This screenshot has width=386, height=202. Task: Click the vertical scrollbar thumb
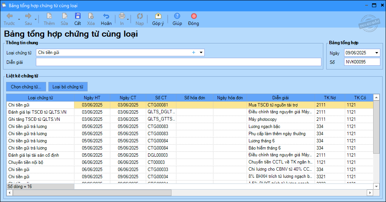coord(376,127)
